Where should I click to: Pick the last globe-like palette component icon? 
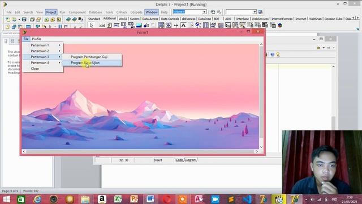280,25
